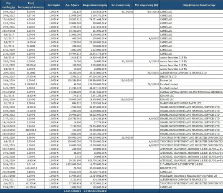Image resolution: width=223 pixels, height=193 pixels.
Task: Click the 'Ισοτιμία' column header
Action: coord(54,5)
